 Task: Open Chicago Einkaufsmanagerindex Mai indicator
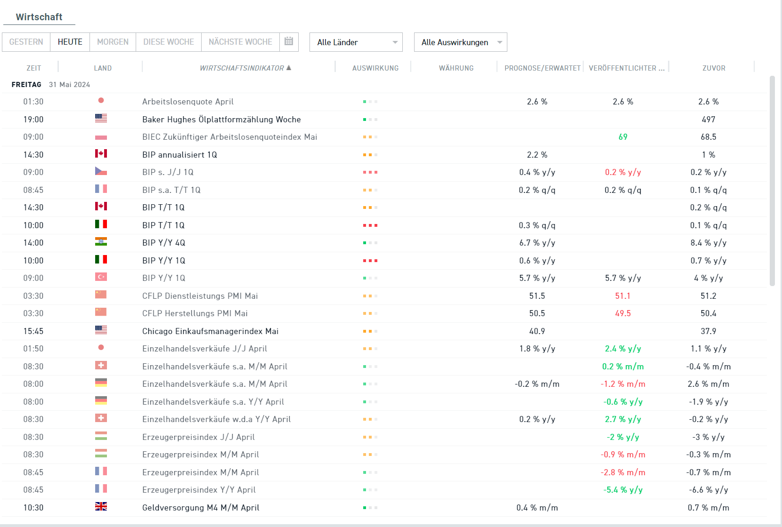point(210,331)
